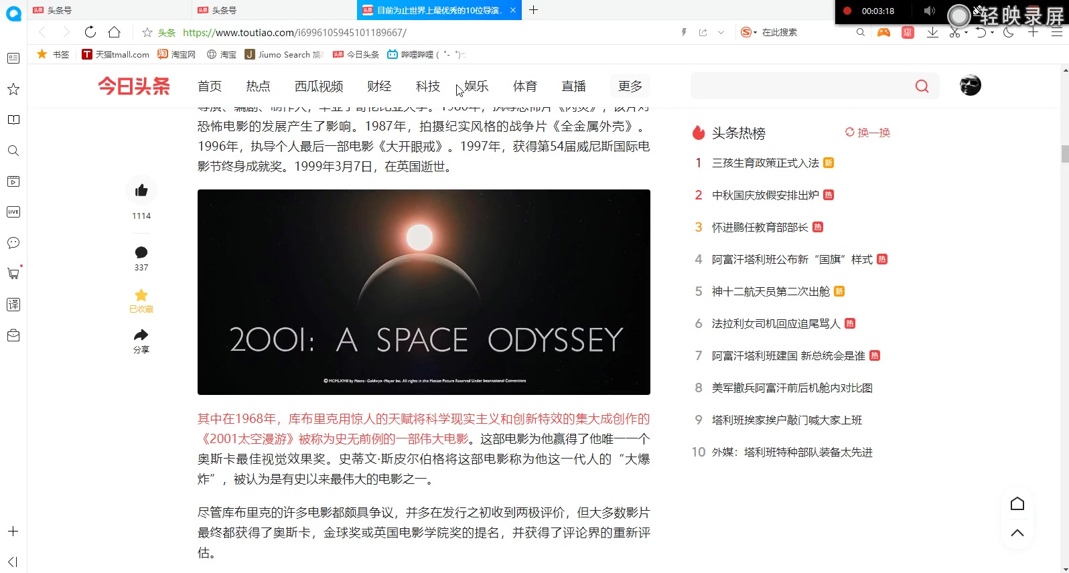
Task: Click the scissors screenshot tool icon
Action: 954,32
